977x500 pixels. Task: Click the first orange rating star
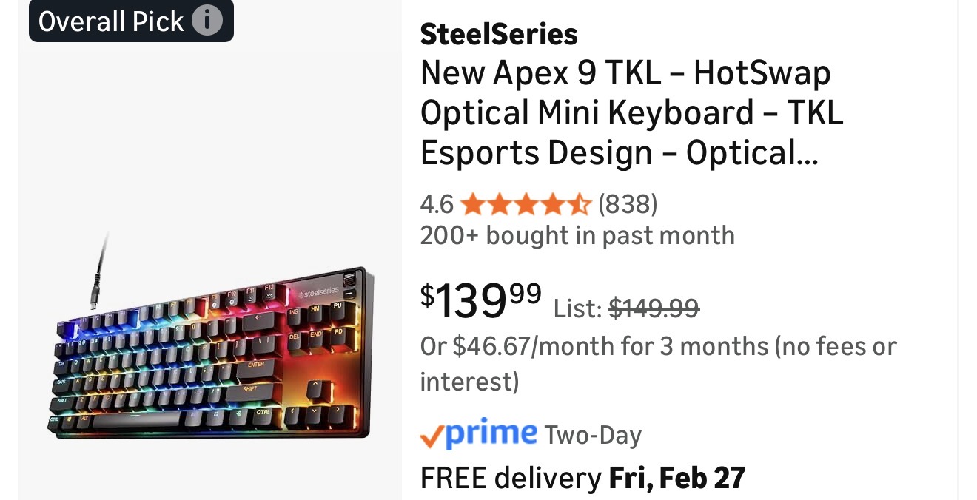[x=472, y=203]
